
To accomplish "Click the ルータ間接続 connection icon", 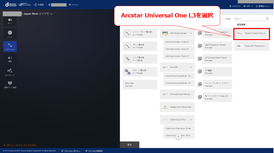I will (x=128, y=59).
